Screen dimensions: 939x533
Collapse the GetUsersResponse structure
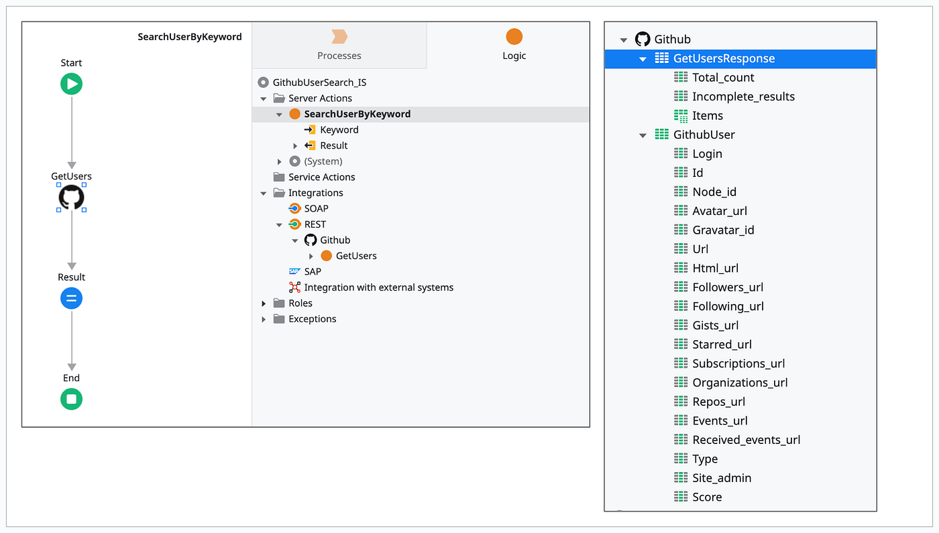tap(643, 59)
